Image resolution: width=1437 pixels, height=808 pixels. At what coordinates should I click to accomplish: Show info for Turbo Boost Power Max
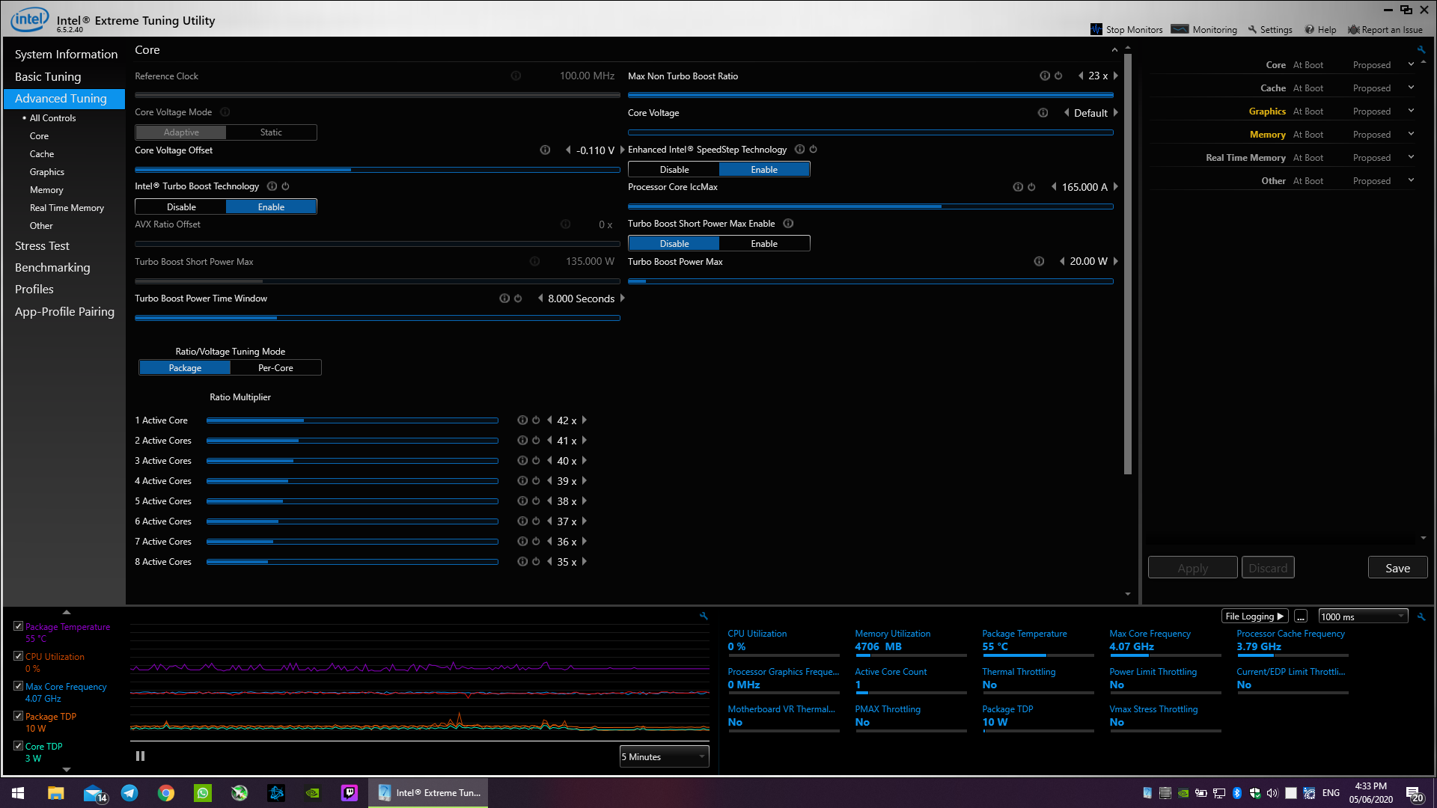pyautogui.click(x=1039, y=261)
